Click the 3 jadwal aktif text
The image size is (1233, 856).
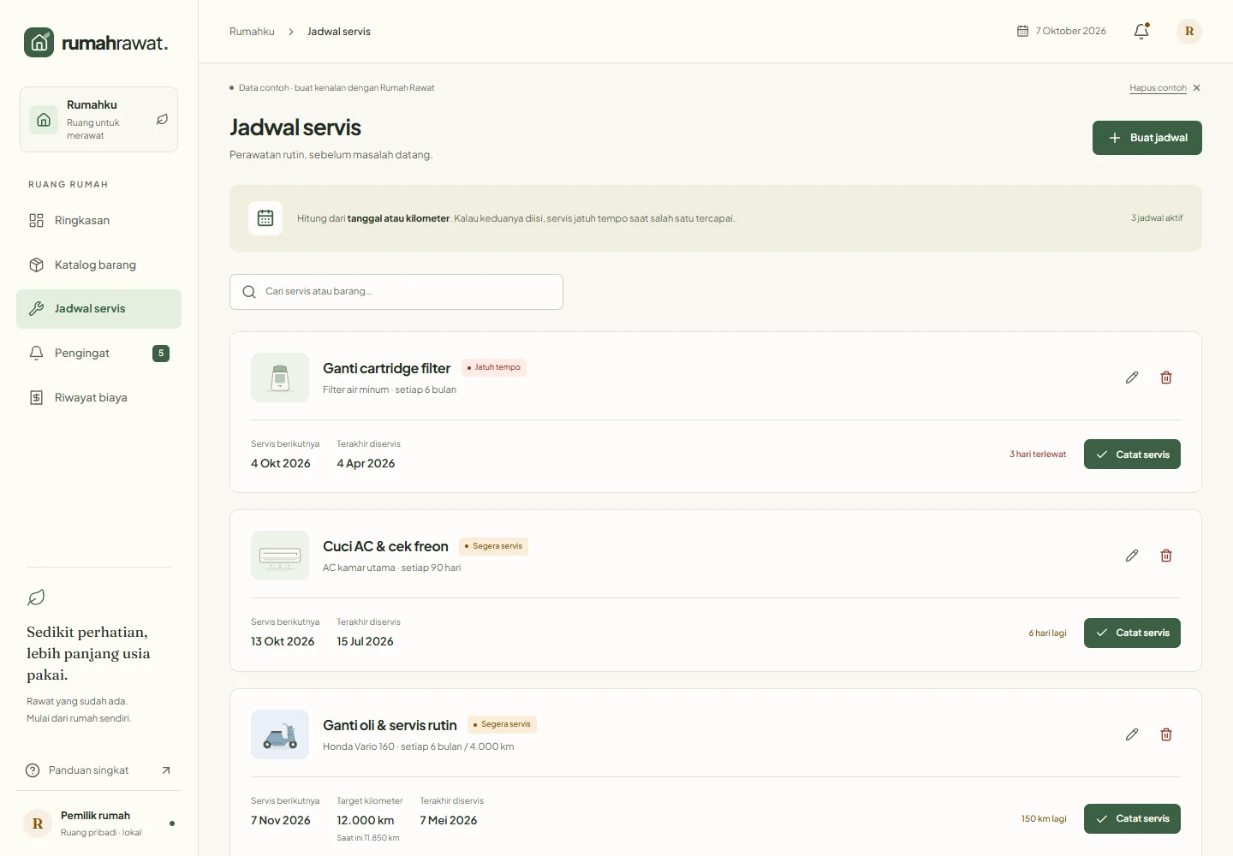pos(1157,218)
